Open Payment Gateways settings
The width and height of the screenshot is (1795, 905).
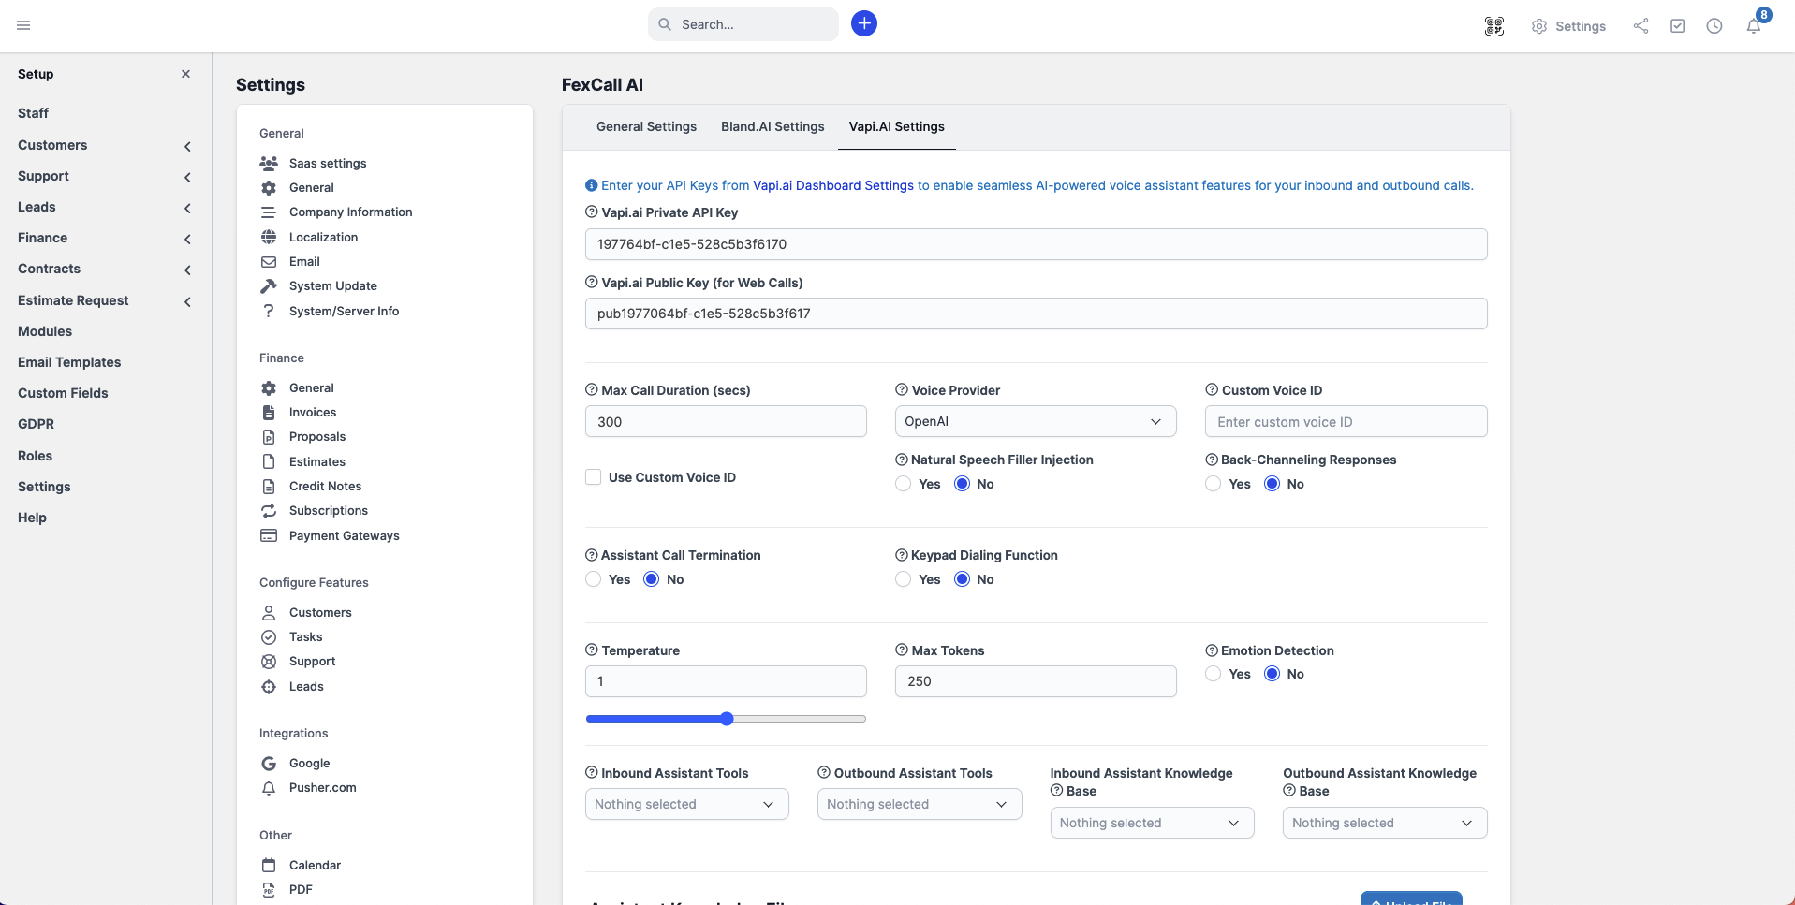344,535
